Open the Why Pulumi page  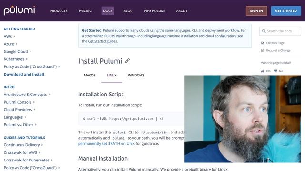click(154, 11)
